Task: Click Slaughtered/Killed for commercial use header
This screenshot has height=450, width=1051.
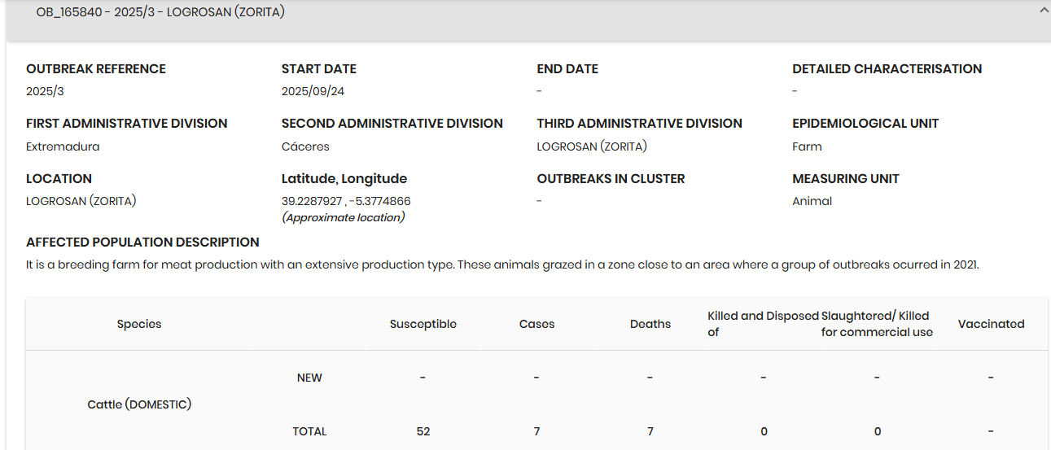Action: pos(876,323)
